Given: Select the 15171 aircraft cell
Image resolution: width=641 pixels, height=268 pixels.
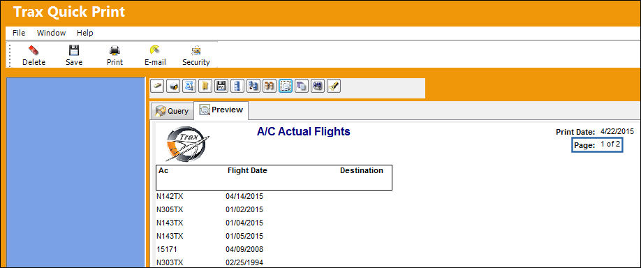Looking at the screenshot, I should click(167, 249).
